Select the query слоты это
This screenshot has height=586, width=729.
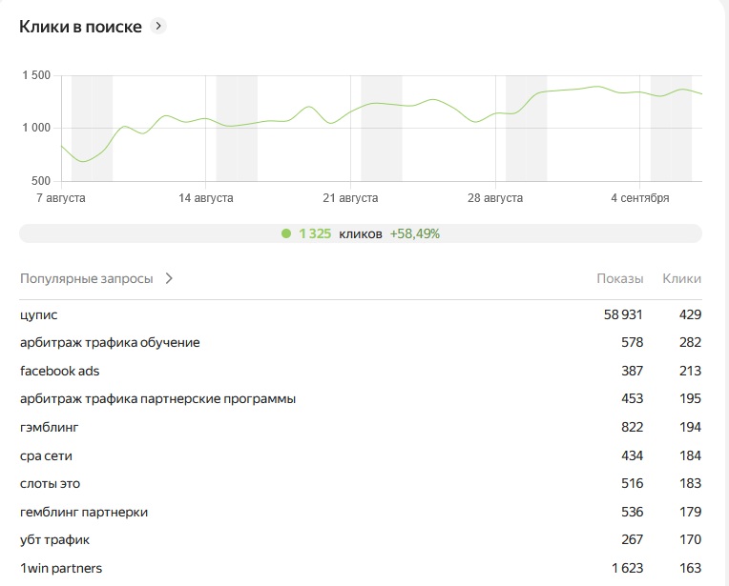click(50, 484)
